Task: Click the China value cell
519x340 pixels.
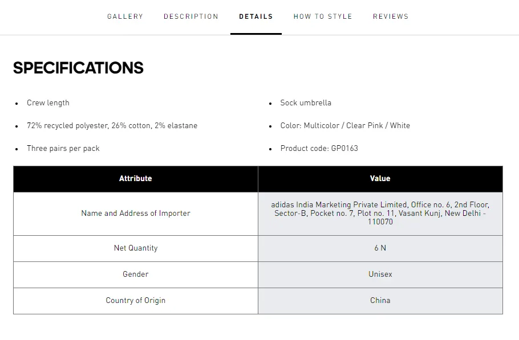Action: point(380,301)
